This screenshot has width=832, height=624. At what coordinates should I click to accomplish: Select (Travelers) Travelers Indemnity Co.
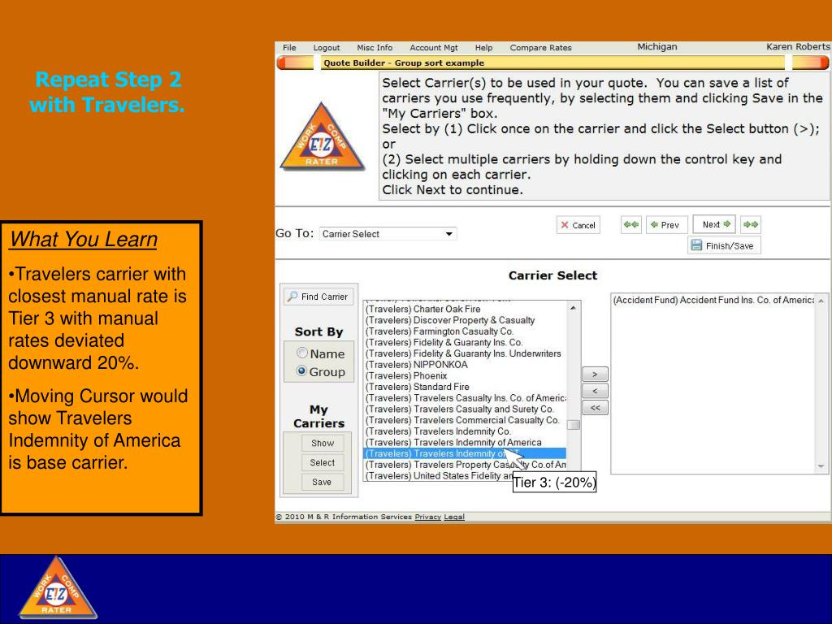(x=465, y=431)
